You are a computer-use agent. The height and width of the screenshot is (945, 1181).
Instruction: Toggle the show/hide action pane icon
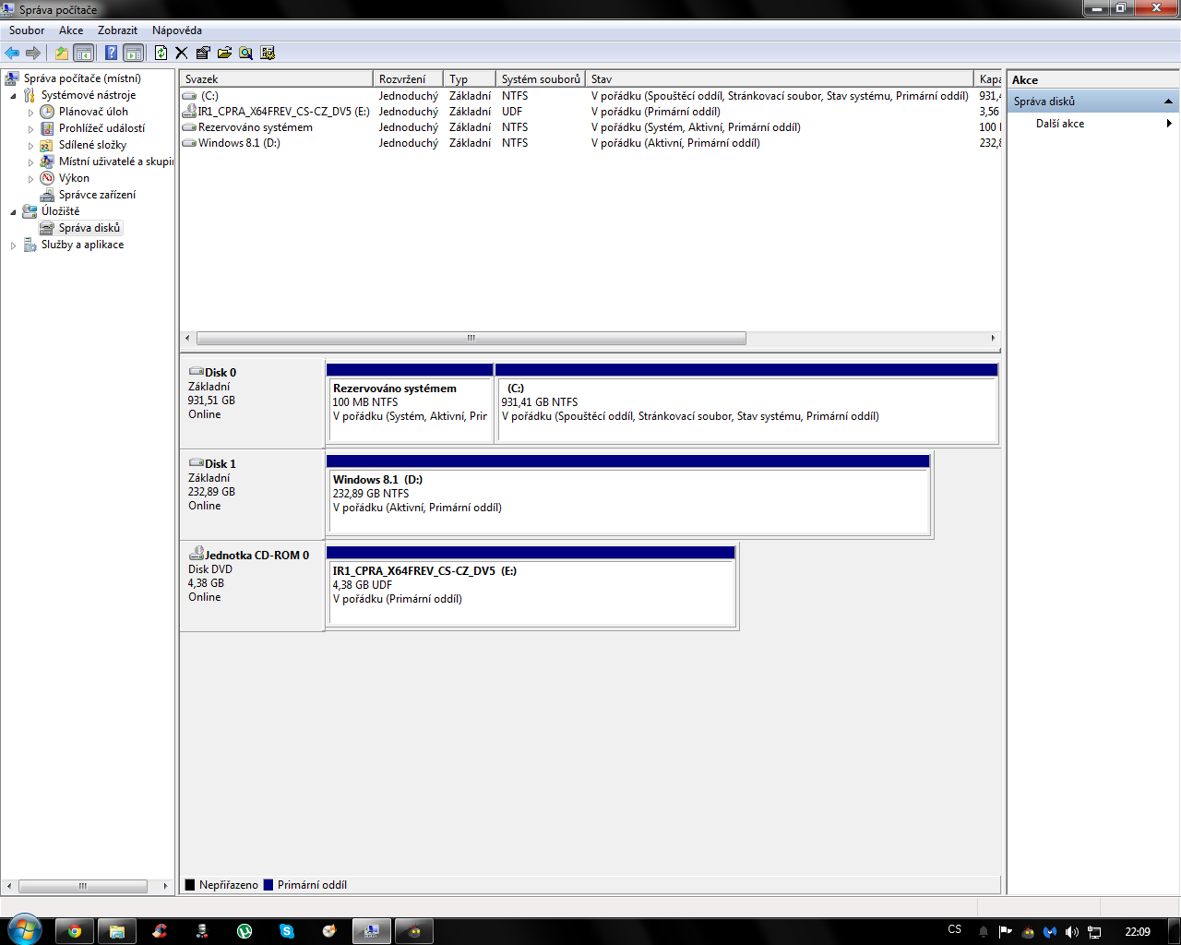pos(133,53)
